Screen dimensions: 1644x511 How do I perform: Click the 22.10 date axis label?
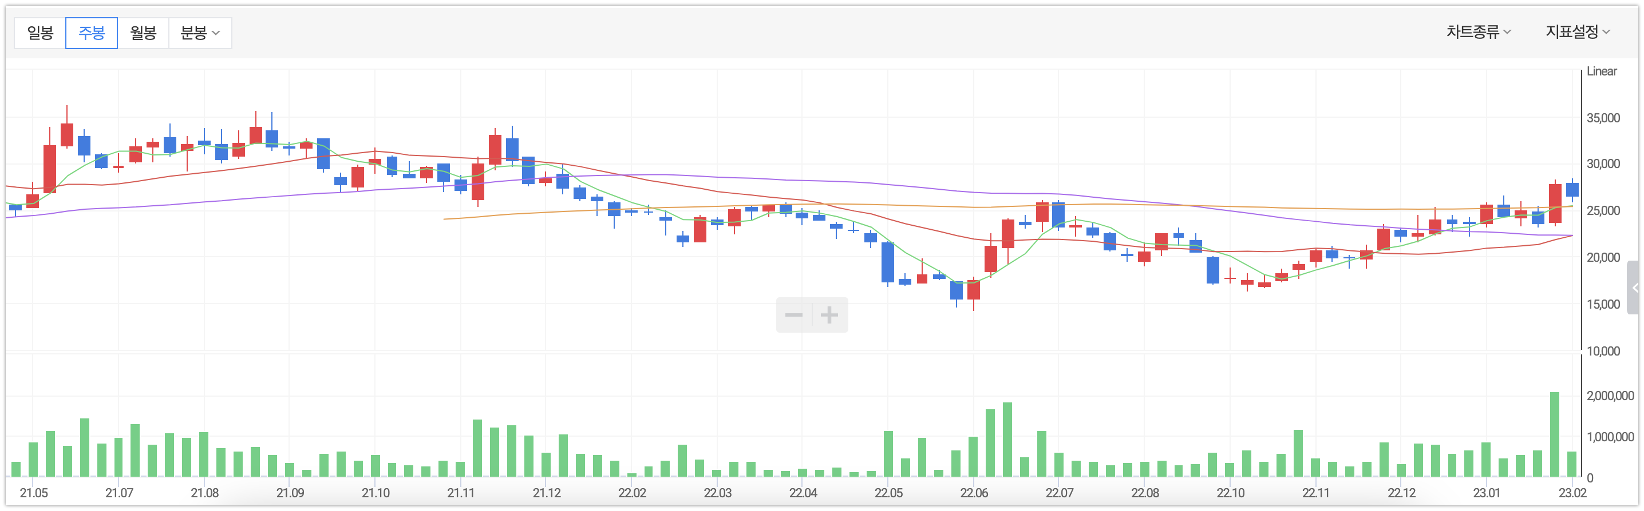[1231, 493]
